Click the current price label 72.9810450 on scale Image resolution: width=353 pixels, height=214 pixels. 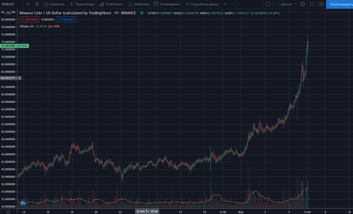(9, 46)
